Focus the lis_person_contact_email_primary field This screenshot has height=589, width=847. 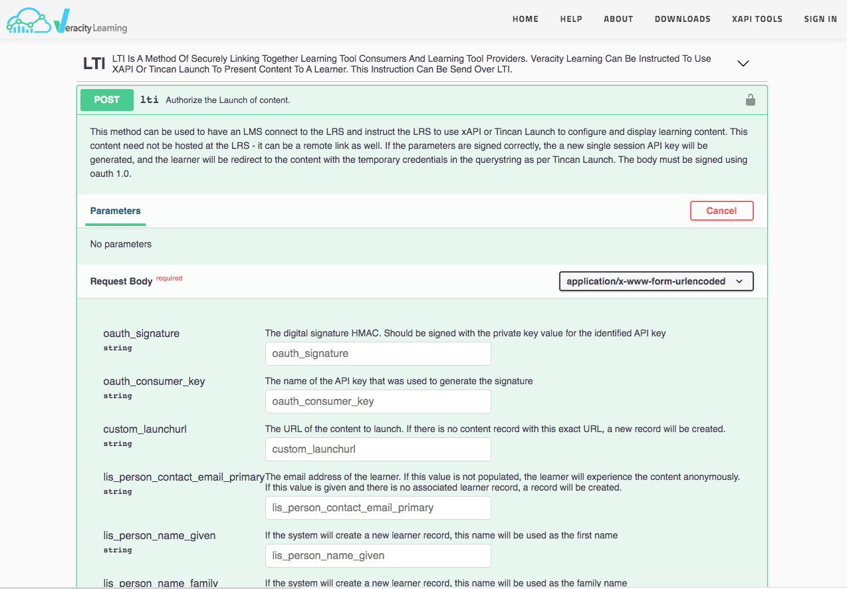(x=378, y=508)
